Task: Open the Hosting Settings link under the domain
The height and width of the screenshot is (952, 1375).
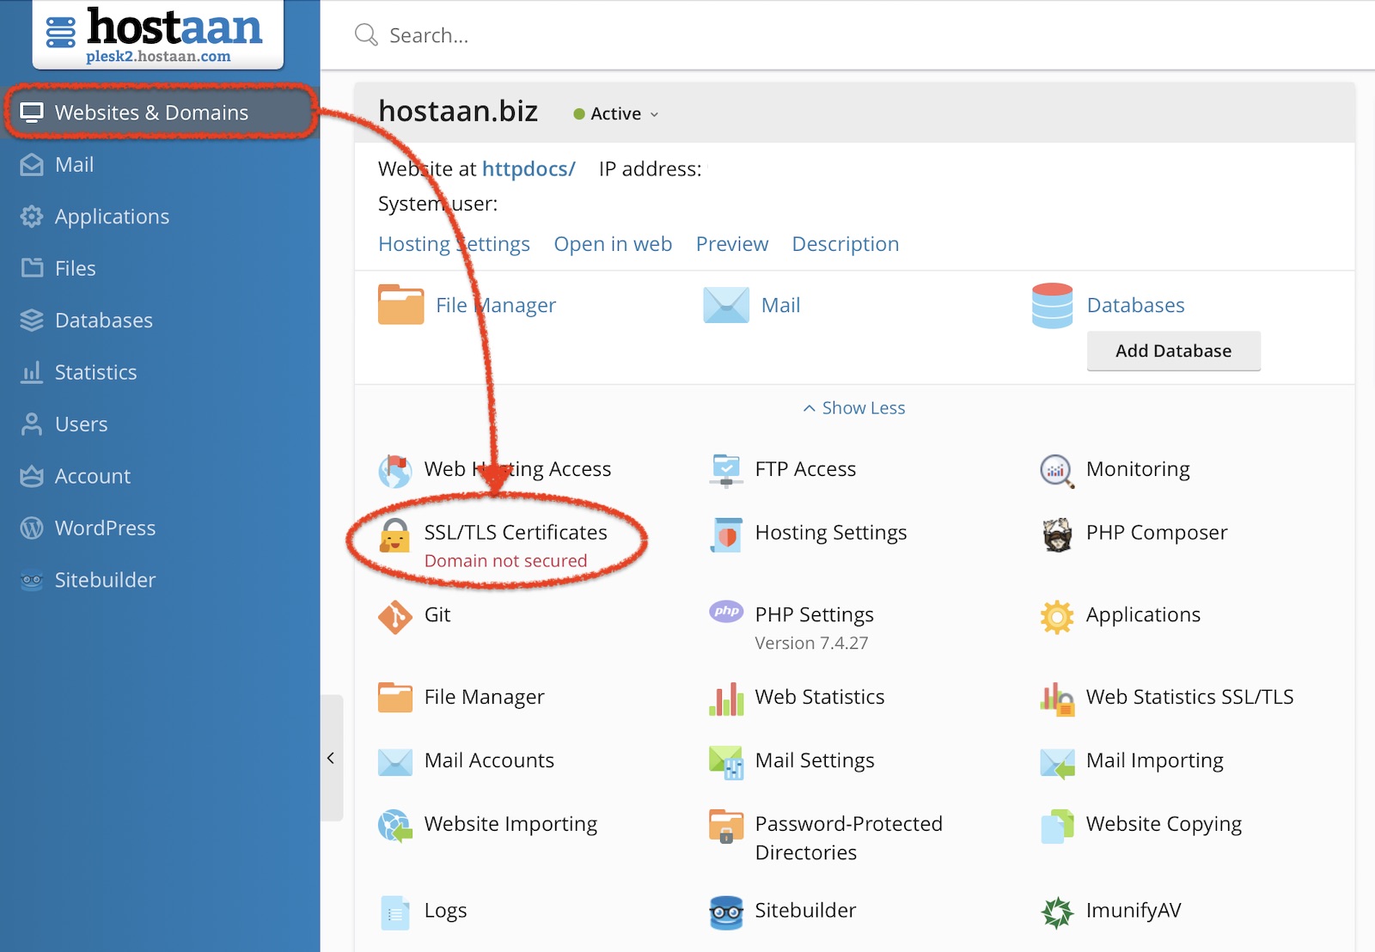Action: [454, 245]
